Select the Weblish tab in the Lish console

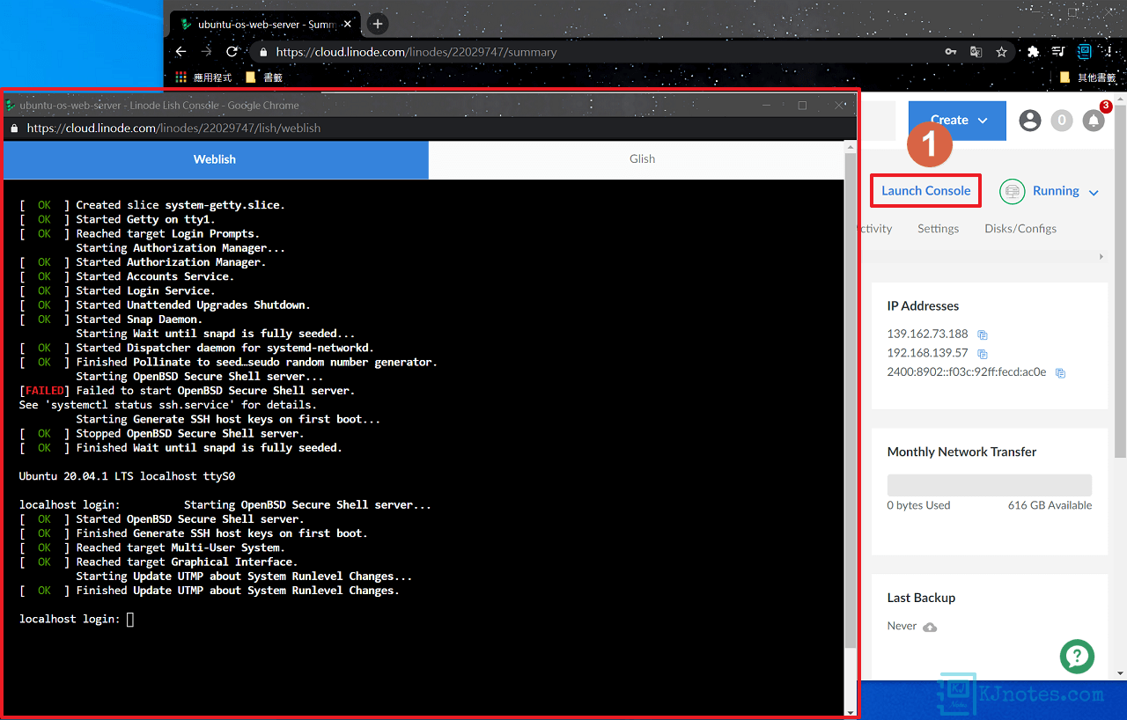[x=215, y=159]
